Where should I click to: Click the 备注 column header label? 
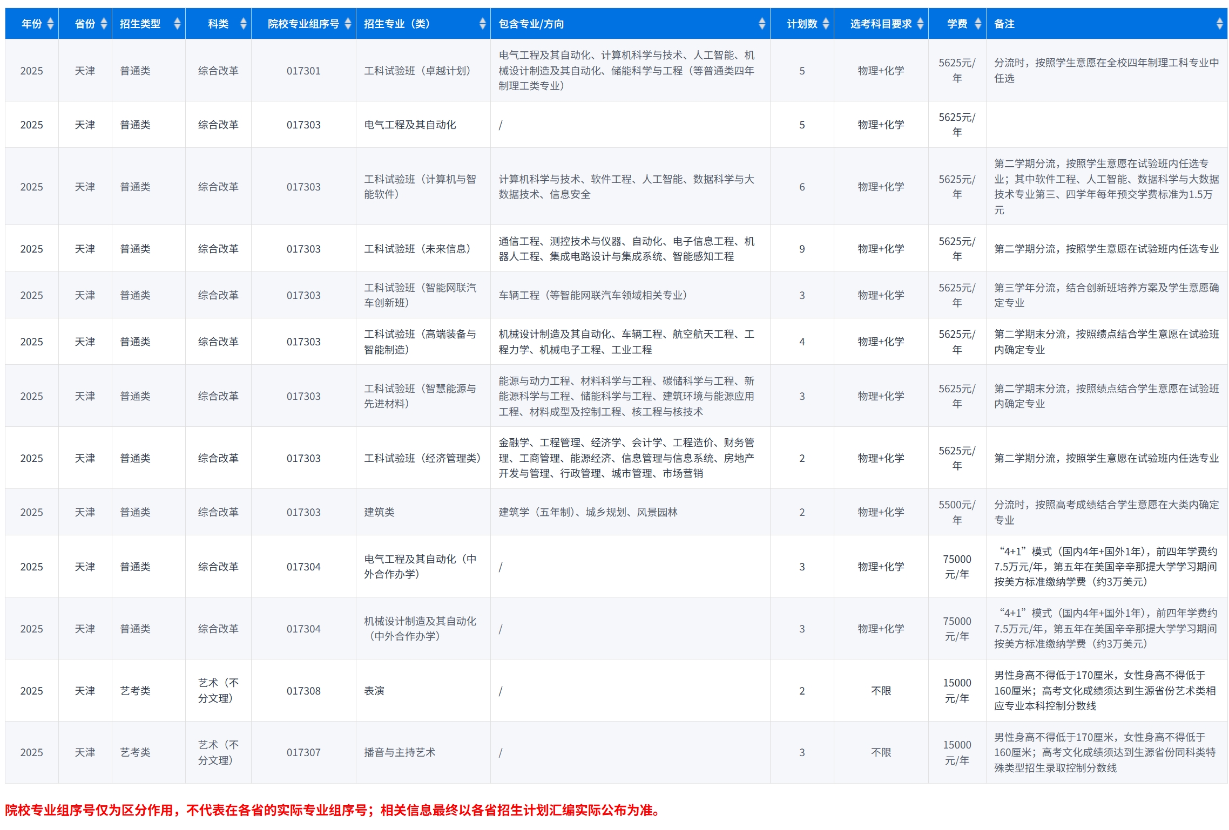(x=1004, y=24)
